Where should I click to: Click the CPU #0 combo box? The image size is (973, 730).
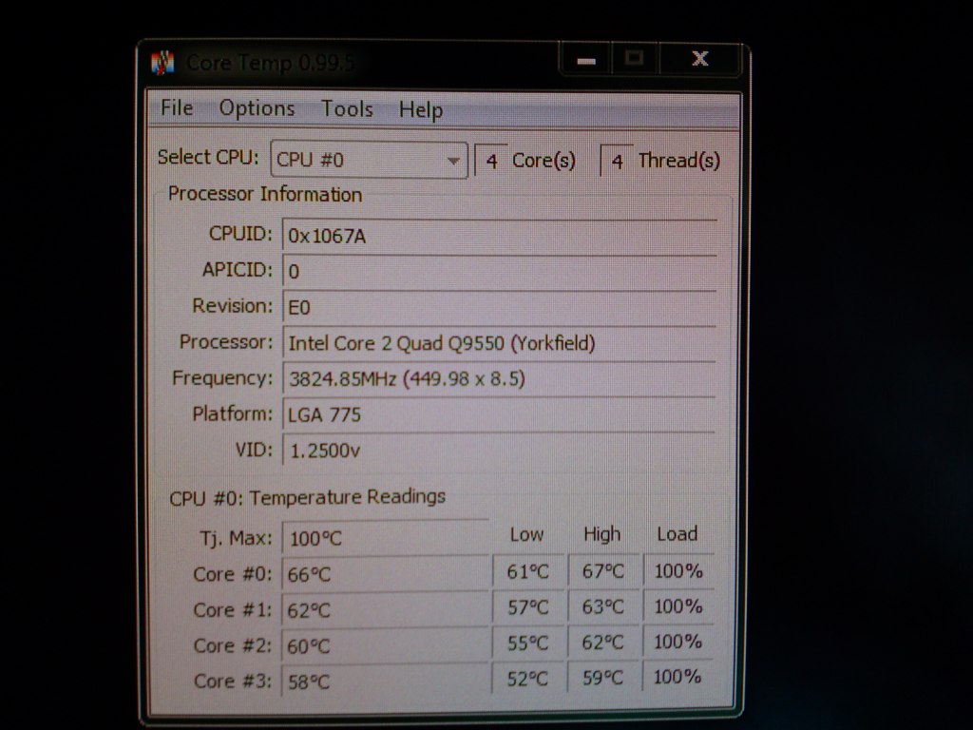pos(369,160)
